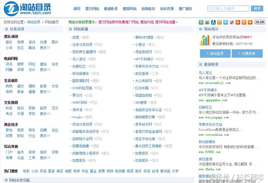
Task: Click the 38.9K share count badge
Action: tap(260, 22)
